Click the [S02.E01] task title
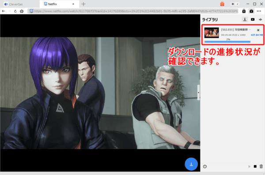Screen dimensions: 265x175 click(x=236, y=30)
